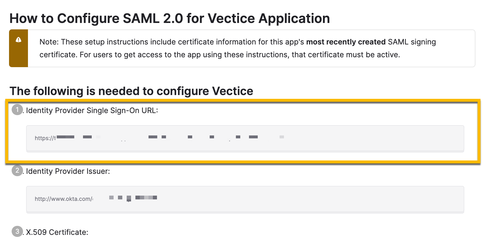Click the step 1 number badge
This screenshot has height=243, width=491.
click(x=17, y=110)
